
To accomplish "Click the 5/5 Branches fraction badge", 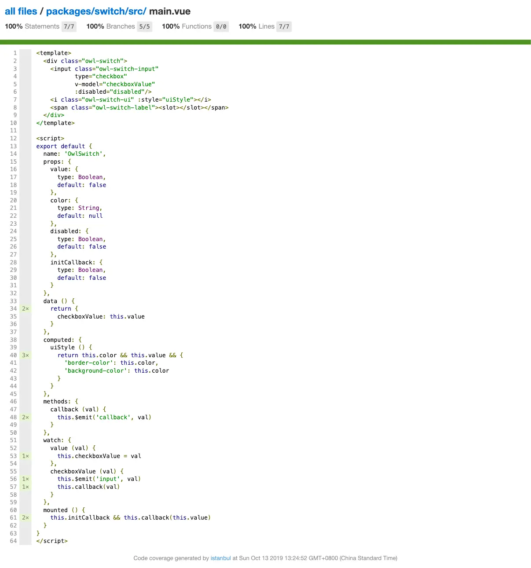I will click(x=145, y=26).
